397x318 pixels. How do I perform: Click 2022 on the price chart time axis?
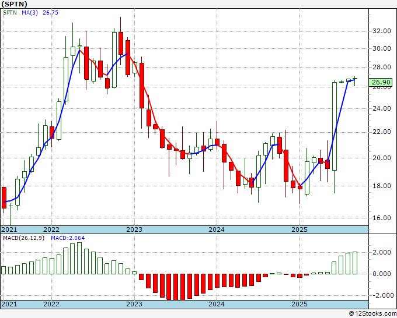pyautogui.click(x=51, y=229)
